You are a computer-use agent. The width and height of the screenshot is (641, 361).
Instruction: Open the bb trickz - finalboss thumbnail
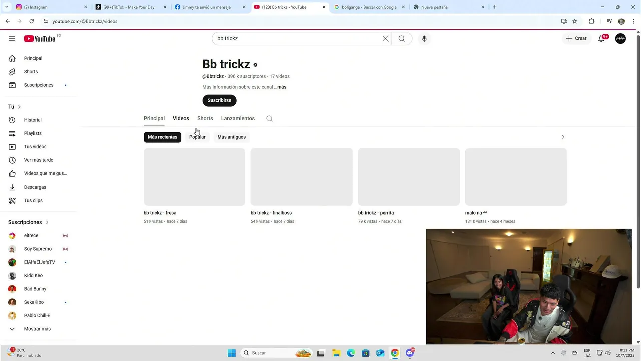(x=301, y=176)
